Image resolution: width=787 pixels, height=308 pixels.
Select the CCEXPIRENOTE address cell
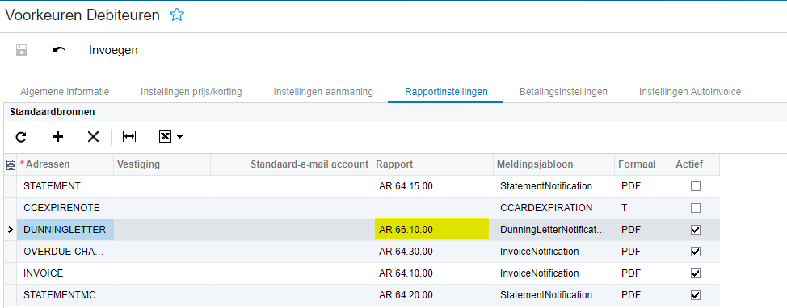[x=65, y=208]
